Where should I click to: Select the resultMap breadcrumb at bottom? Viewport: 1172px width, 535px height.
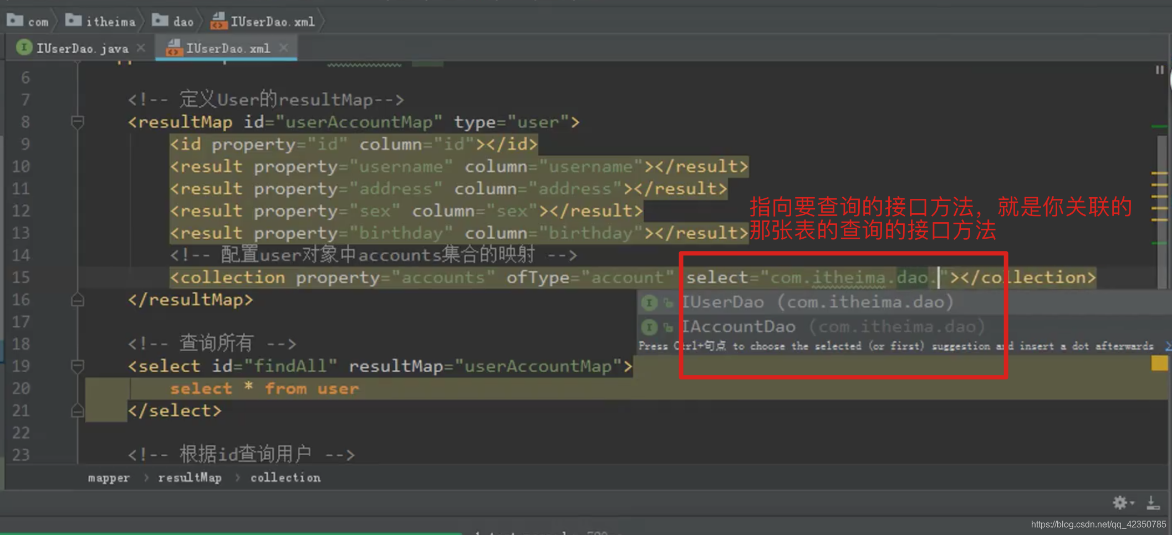(190, 477)
